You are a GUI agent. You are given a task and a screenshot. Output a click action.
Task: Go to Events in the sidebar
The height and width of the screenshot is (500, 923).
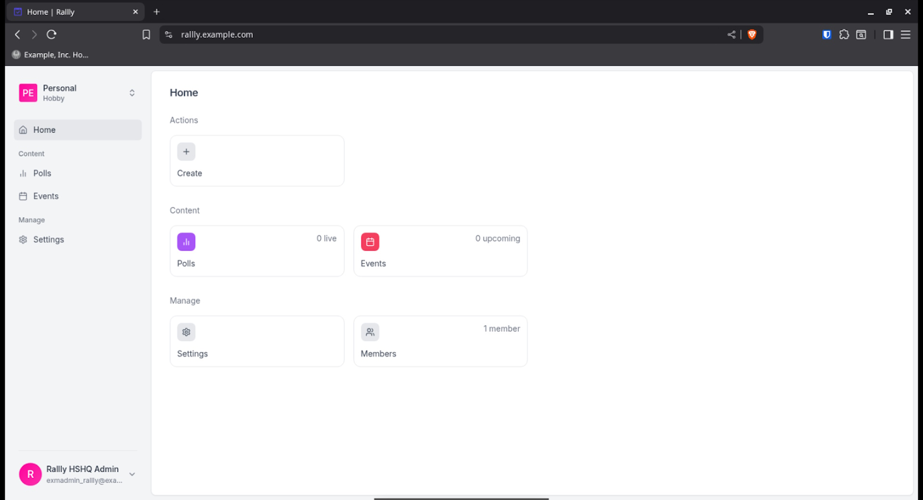point(46,196)
